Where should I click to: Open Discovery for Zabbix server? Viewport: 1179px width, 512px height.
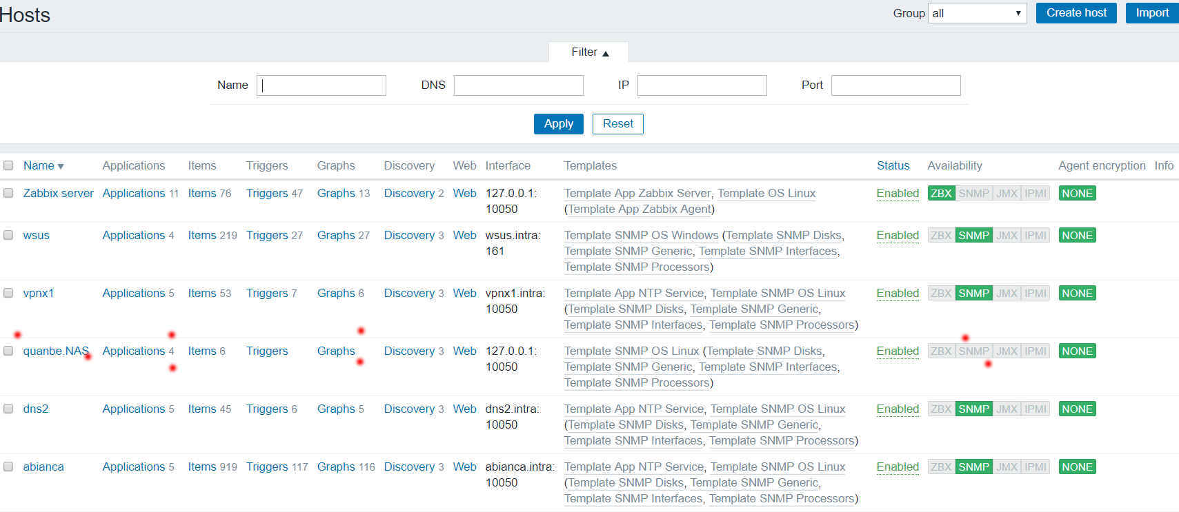click(x=409, y=193)
